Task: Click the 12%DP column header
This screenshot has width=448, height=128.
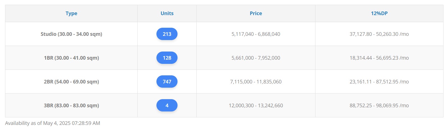Action: 379,13
